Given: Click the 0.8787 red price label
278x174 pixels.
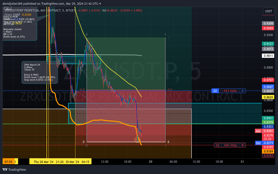Looking at the screenshot, I should [268, 80].
